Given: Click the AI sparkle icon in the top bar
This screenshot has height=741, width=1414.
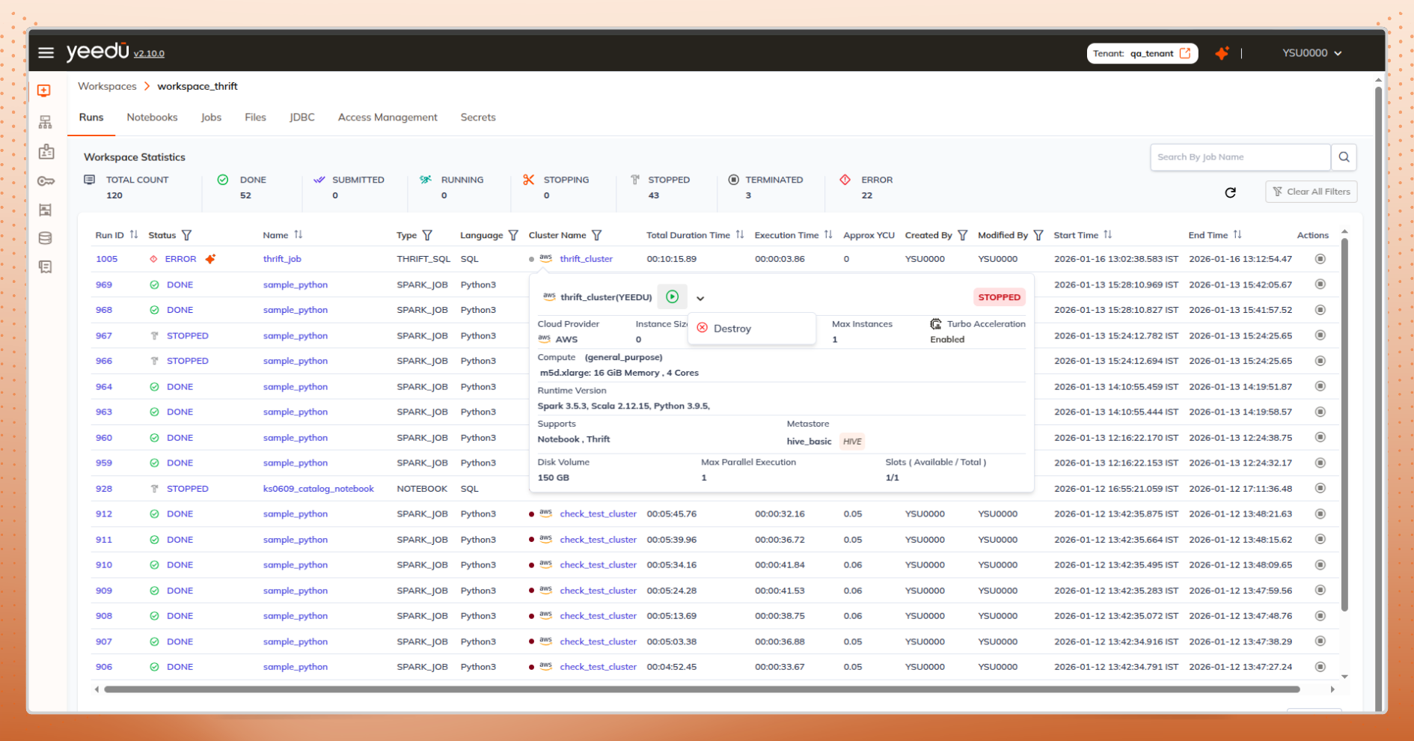Looking at the screenshot, I should (x=1222, y=52).
